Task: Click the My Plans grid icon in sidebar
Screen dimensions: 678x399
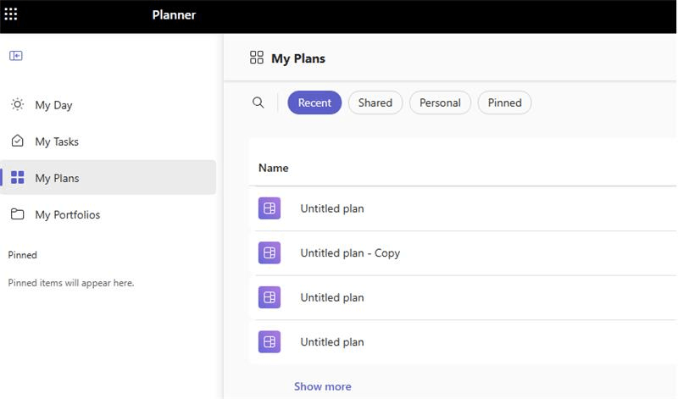Action: click(x=17, y=177)
